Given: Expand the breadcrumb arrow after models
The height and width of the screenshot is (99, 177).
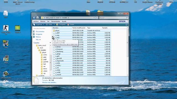Looking at the screenshot, I should click(x=68, y=18).
